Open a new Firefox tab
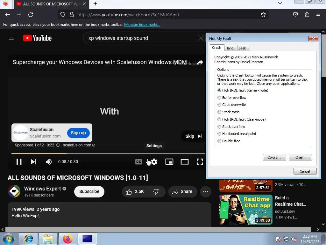This screenshot has height=245, width=326. click(95, 4)
